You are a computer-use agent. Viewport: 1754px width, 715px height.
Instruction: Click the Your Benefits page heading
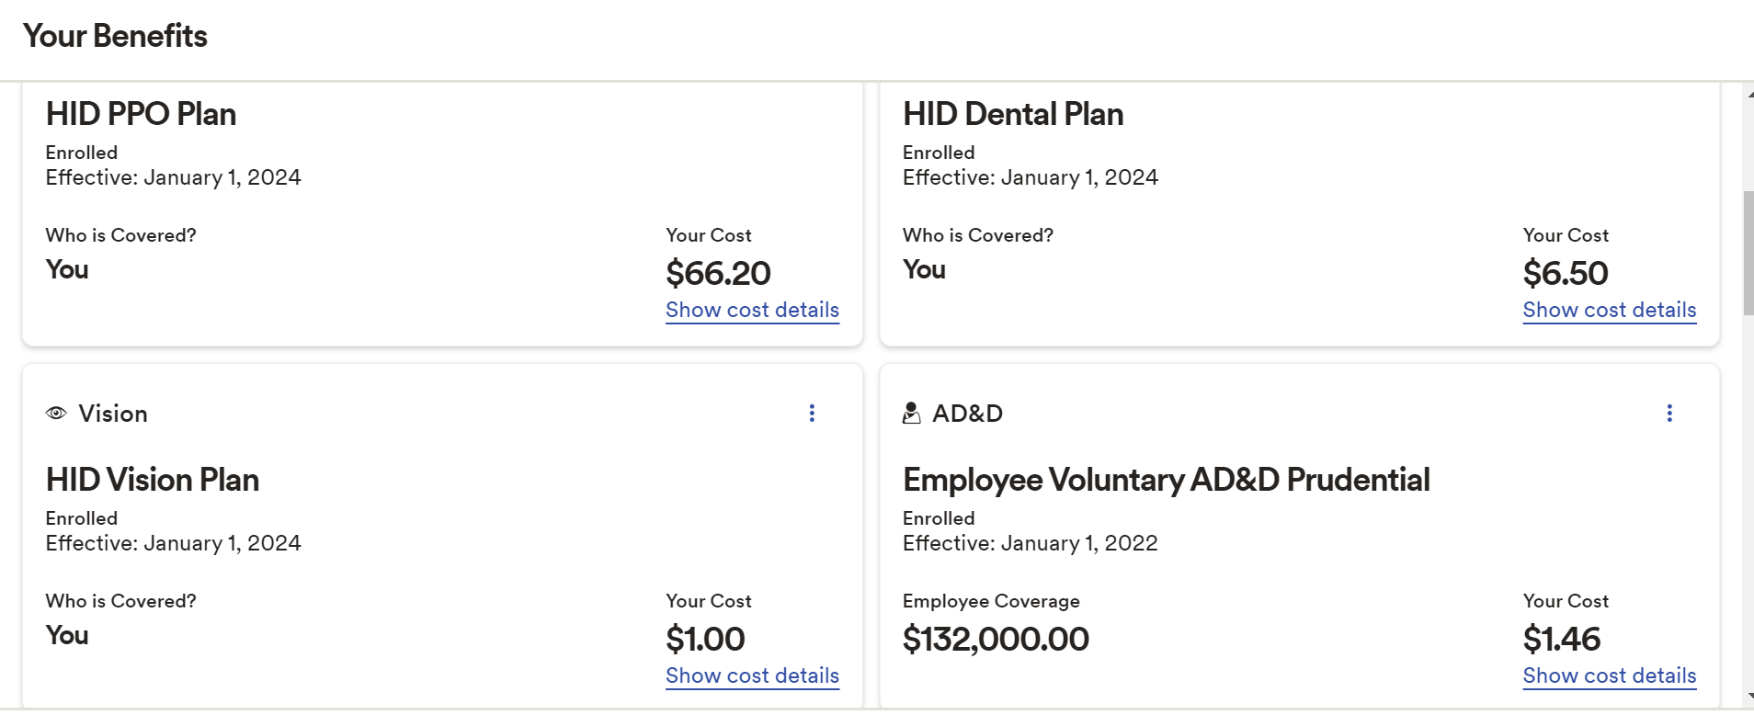tap(115, 36)
